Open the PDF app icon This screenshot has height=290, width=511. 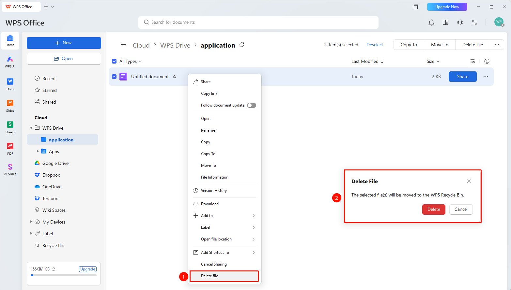click(10, 149)
